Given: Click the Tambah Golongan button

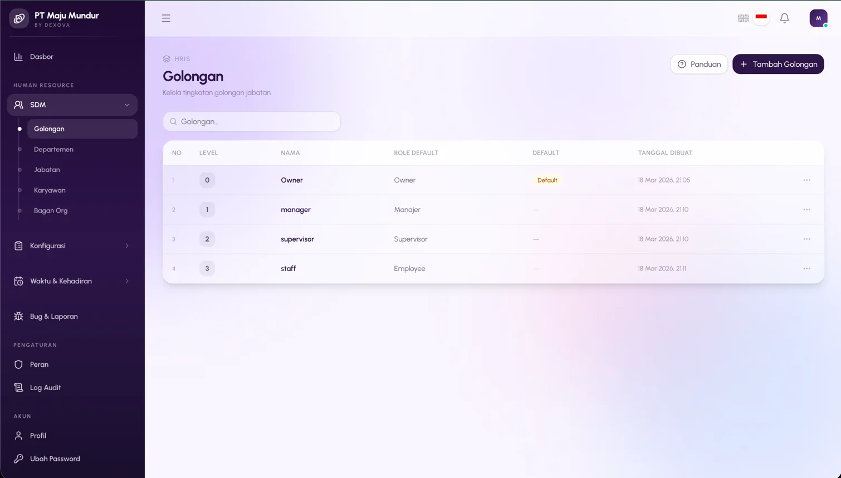Looking at the screenshot, I should [x=778, y=64].
